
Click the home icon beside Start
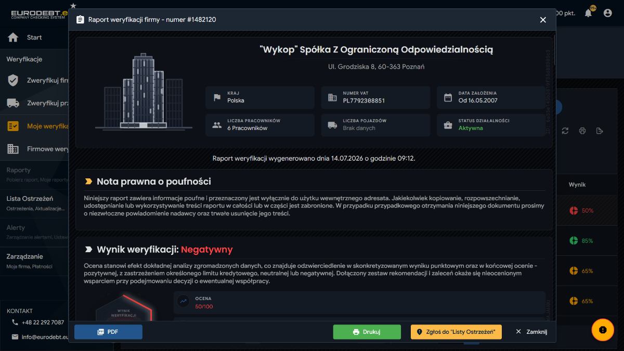(x=13, y=37)
